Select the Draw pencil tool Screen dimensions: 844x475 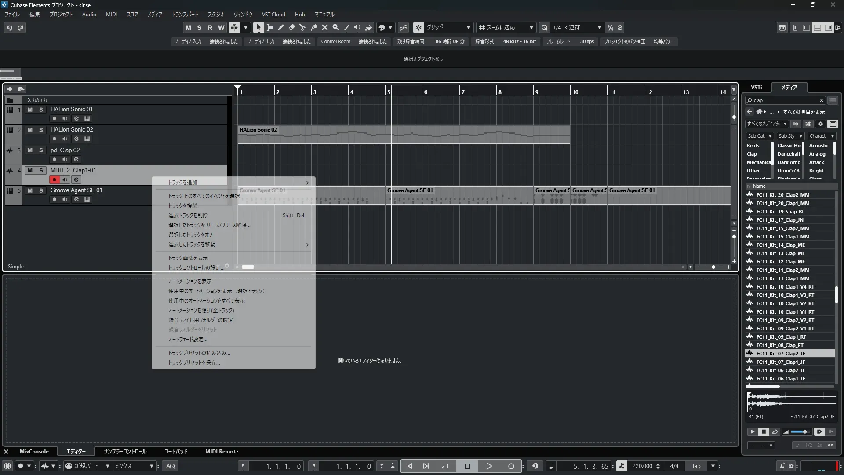click(x=280, y=27)
